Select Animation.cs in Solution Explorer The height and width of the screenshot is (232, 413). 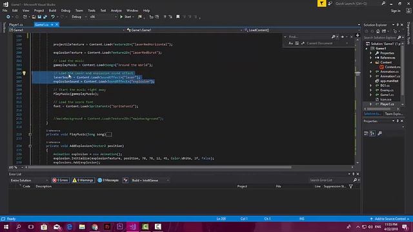pyautogui.click(x=389, y=72)
